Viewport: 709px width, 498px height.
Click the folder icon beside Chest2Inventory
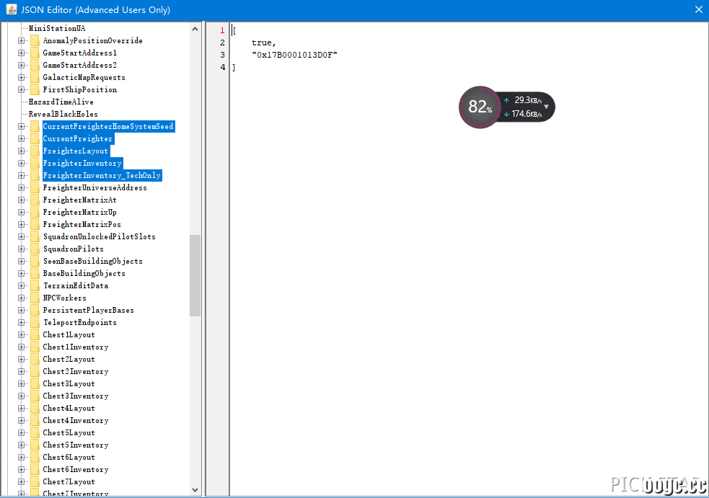coord(35,371)
